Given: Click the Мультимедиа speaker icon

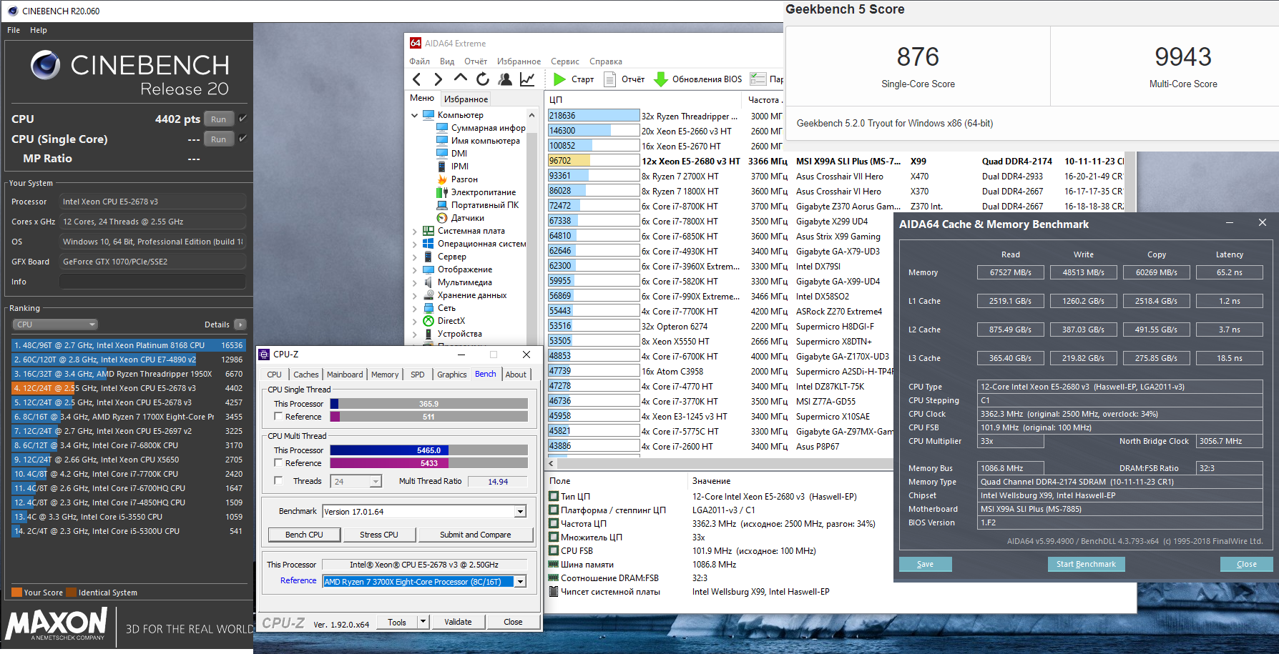Looking at the screenshot, I should click(428, 282).
